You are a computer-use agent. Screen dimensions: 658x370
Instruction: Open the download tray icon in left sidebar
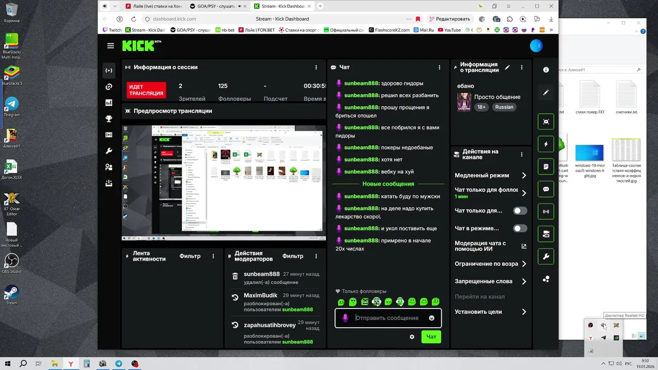(x=108, y=182)
